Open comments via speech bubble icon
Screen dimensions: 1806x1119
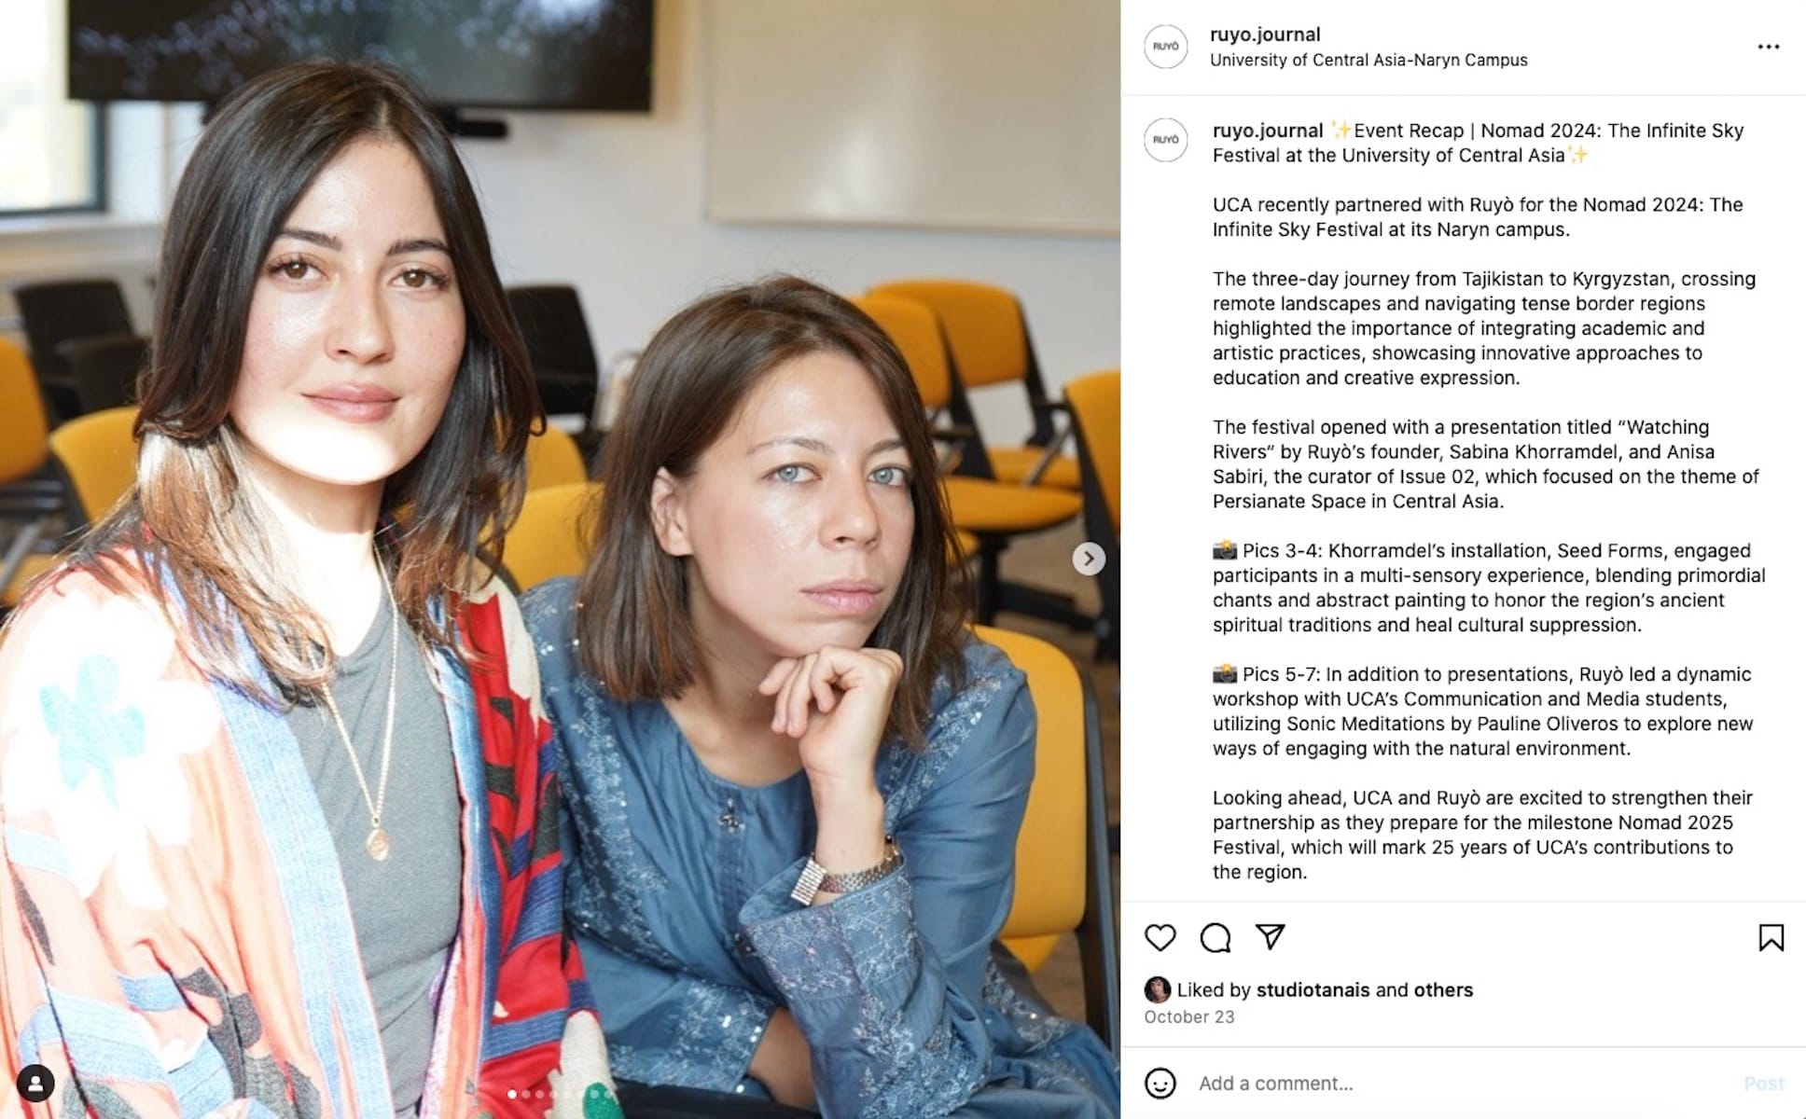[1216, 937]
